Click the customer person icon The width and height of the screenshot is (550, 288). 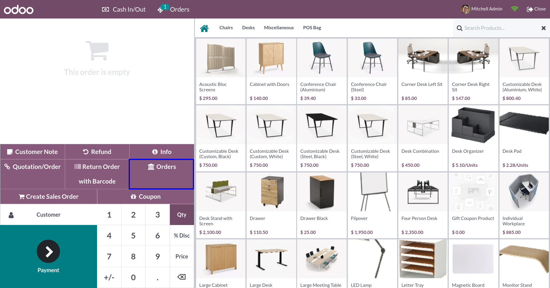tap(11, 215)
